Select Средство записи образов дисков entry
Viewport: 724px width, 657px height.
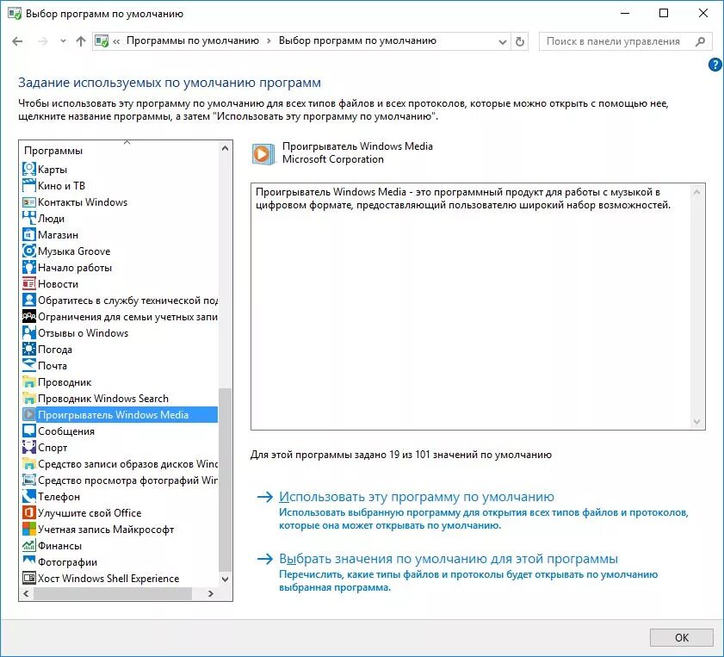[x=120, y=463]
